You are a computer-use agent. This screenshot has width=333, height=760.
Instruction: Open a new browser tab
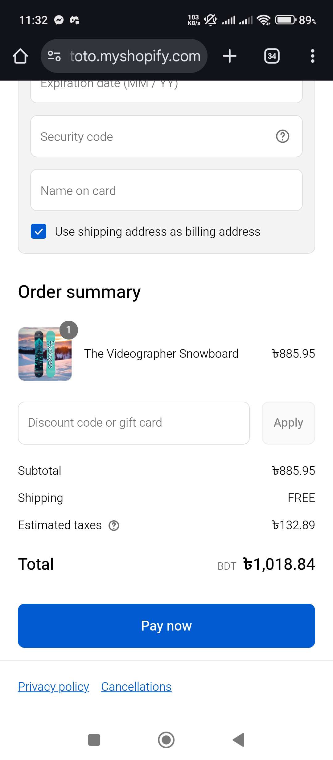[x=230, y=56]
